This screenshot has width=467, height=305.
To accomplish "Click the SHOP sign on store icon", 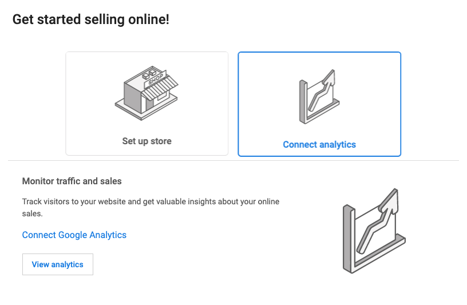I will click(x=155, y=80).
